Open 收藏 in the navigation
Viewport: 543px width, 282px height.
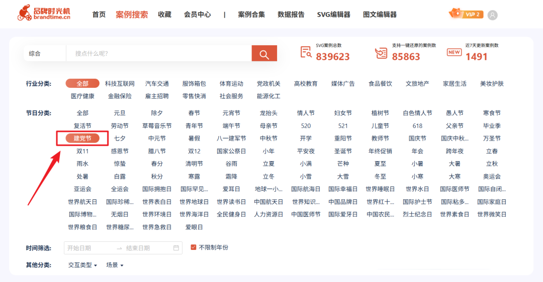click(x=164, y=15)
